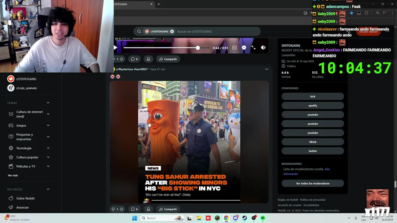Open the Chrome extensions puzzle icon
The height and width of the screenshot is (223, 397).
367,13
